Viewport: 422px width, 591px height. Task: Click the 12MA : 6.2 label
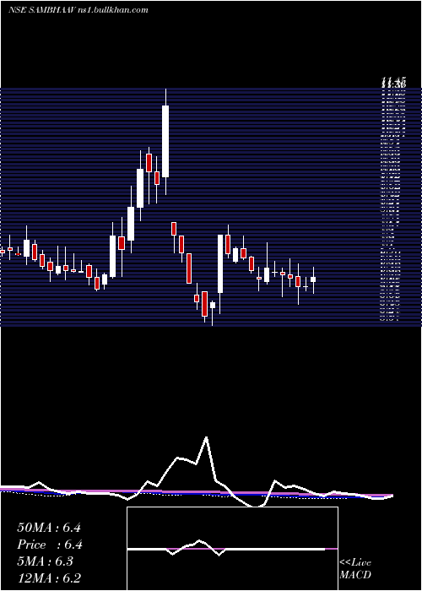(x=49, y=578)
